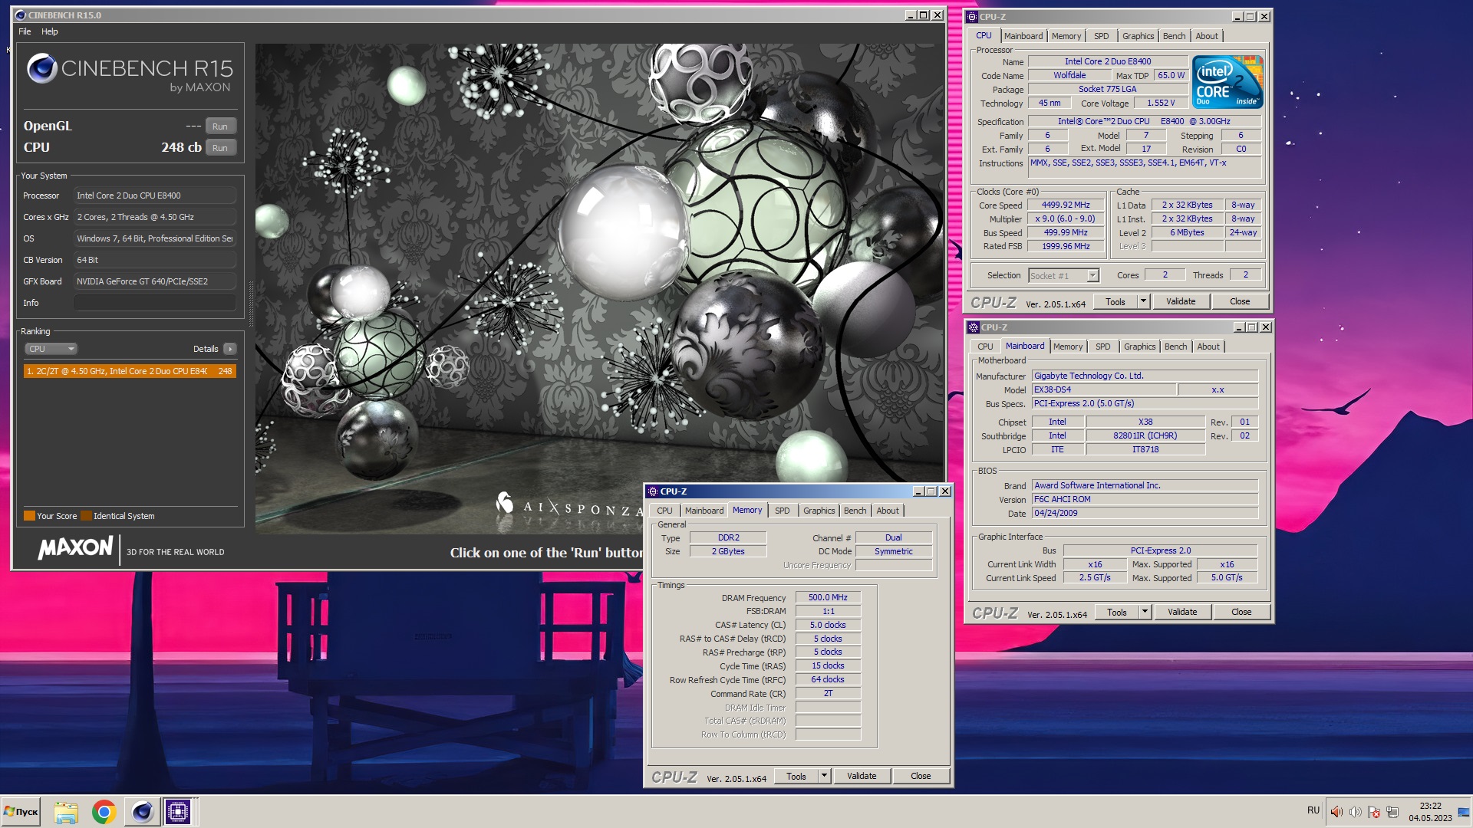
Task: Launch Google Chrome from taskbar
Action: [x=104, y=812]
